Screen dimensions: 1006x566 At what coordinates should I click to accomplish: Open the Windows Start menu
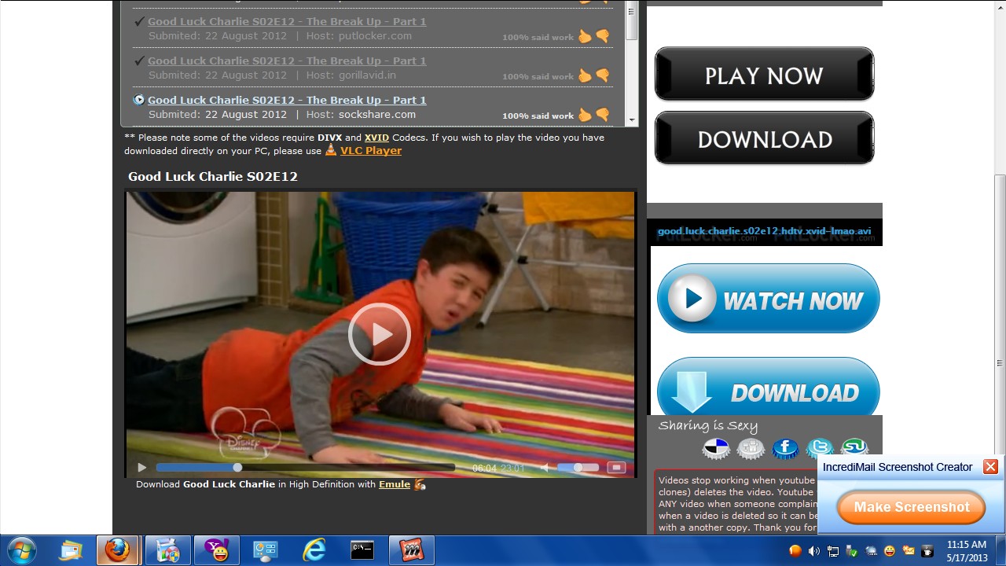tap(21, 550)
